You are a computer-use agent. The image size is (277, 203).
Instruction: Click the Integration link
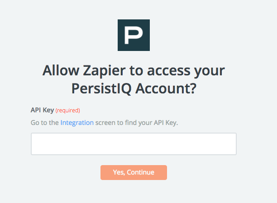[x=77, y=123]
